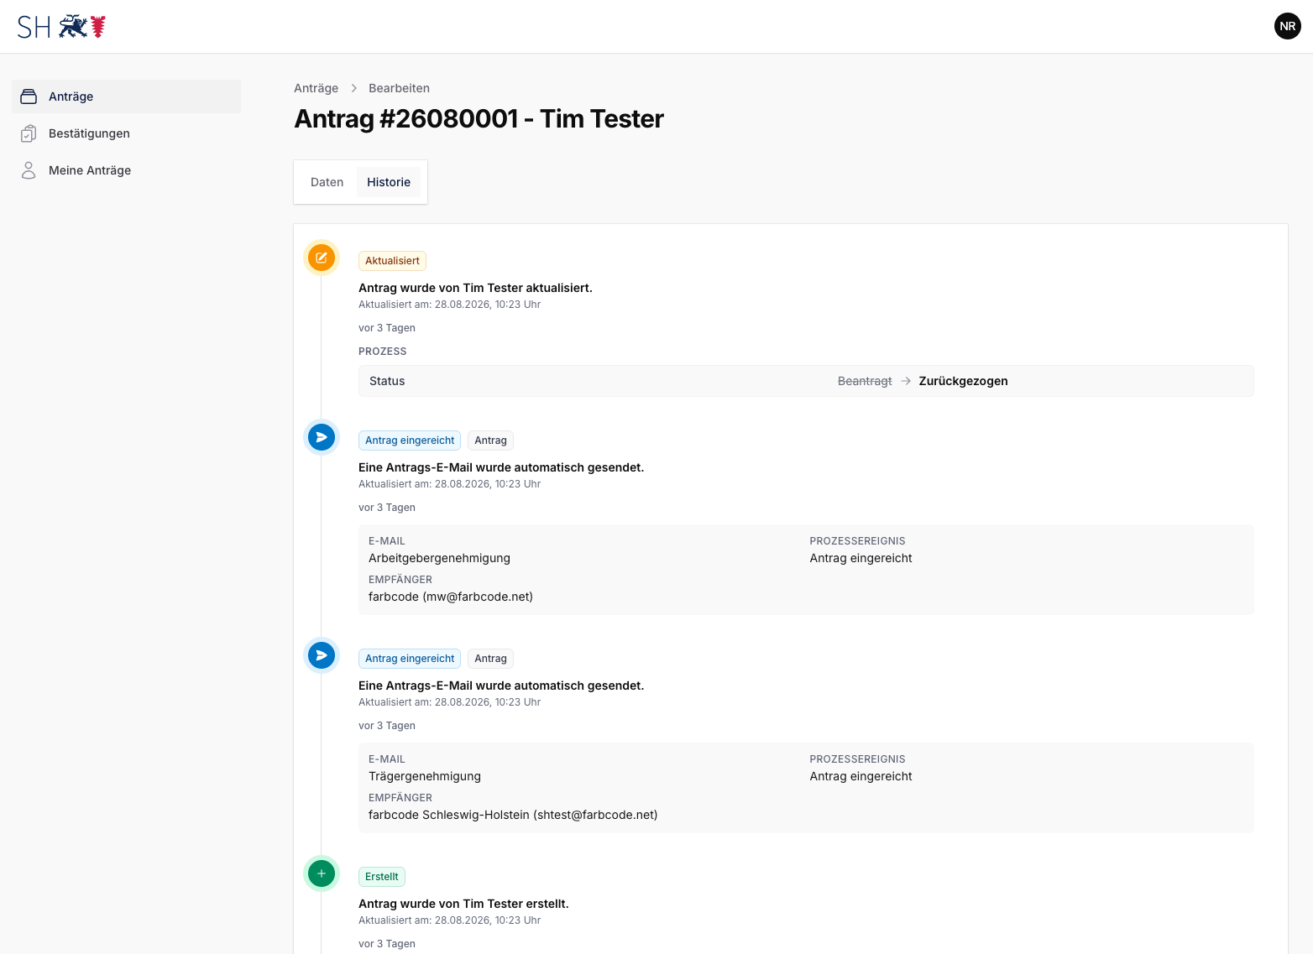This screenshot has height=954, width=1313.
Task: Select the Historie tab
Action: (x=389, y=182)
